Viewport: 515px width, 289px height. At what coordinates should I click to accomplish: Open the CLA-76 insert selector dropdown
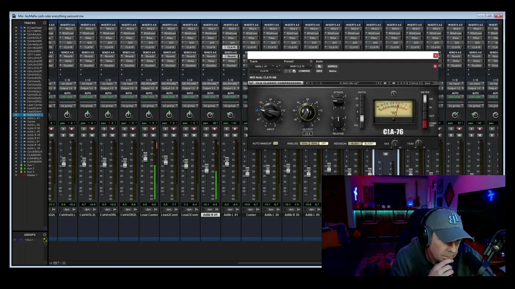pos(265,71)
